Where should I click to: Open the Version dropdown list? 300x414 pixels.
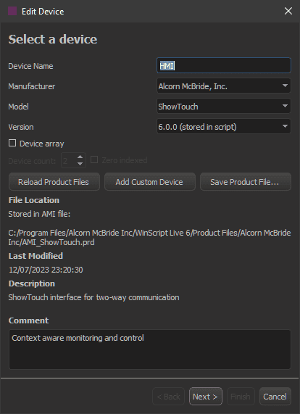(224, 126)
